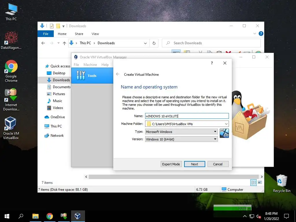The image size is (296, 222).
Task: Switch to details view in Explorer
Action: [254, 182]
